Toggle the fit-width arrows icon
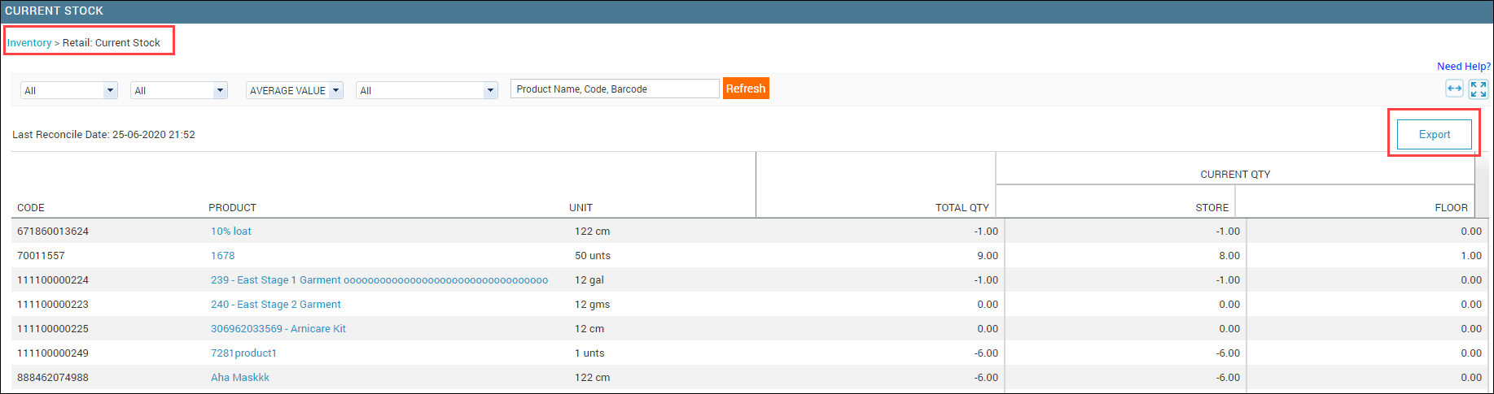 [1454, 89]
